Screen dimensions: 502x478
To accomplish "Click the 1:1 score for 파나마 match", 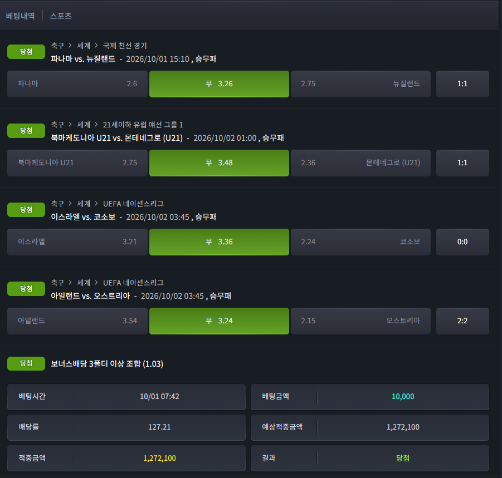I will click(x=462, y=84).
